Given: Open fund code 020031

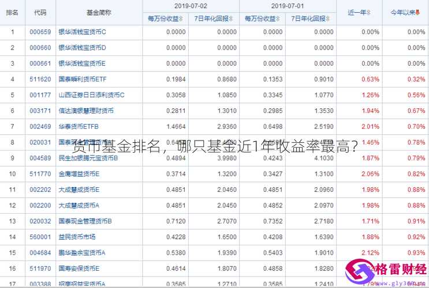Looking at the screenshot, I should point(40,142).
